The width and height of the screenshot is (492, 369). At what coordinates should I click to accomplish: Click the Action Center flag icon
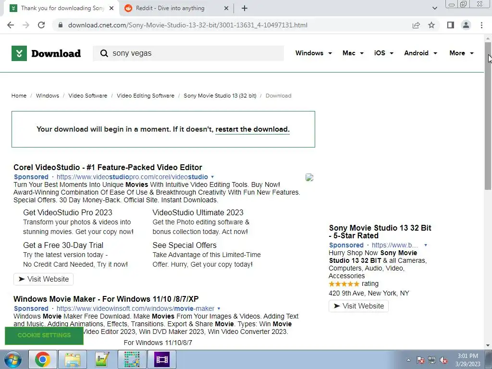(420, 360)
